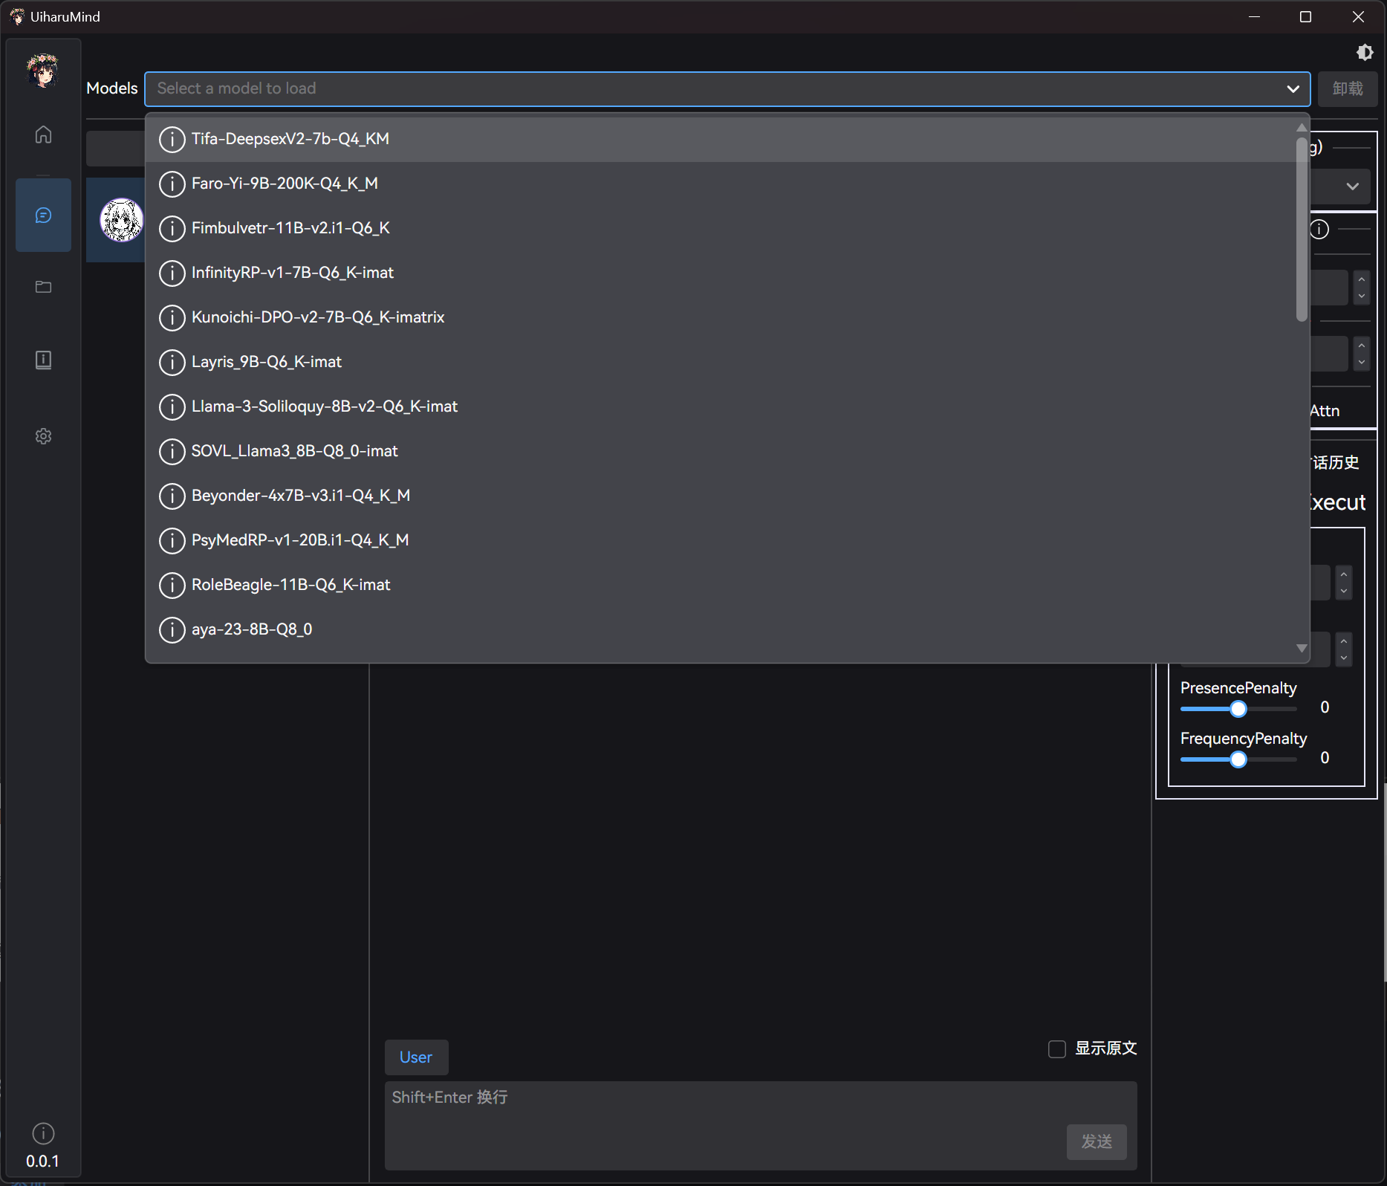Click the theme toggle icon top right
The height and width of the screenshot is (1186, 1387).
pyautogui.click(x=1364, y=53)
